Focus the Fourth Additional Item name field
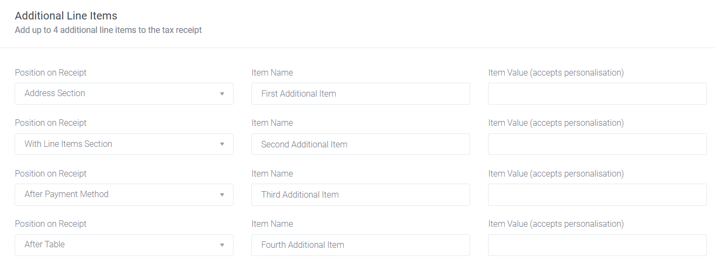 [x=360, y=245]
